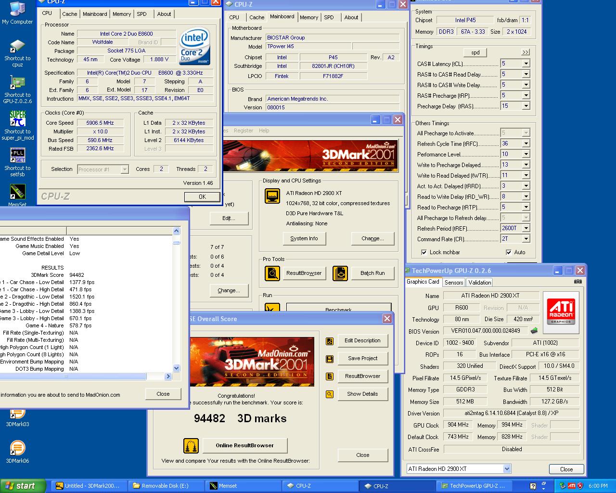Click the GPU-Z BIOS save chip icon

tap(534, 331)
